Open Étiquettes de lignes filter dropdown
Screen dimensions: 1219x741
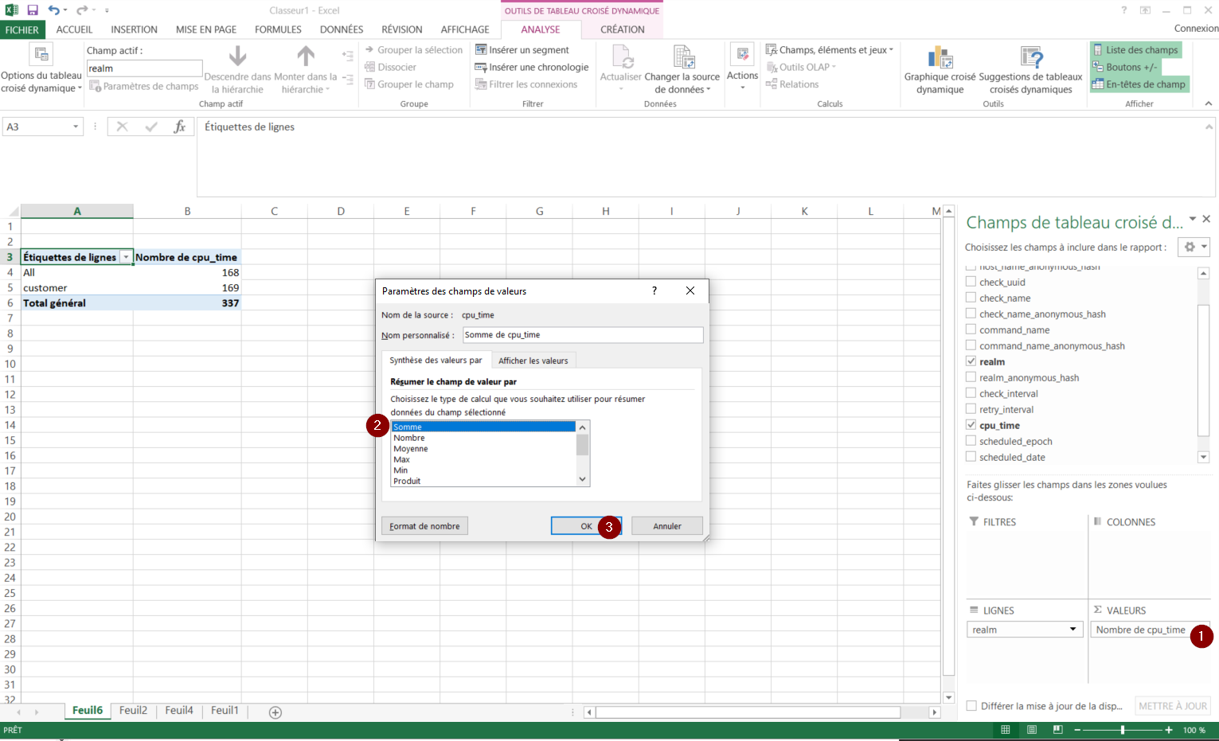pyautogui.click(x=125, y=257)
